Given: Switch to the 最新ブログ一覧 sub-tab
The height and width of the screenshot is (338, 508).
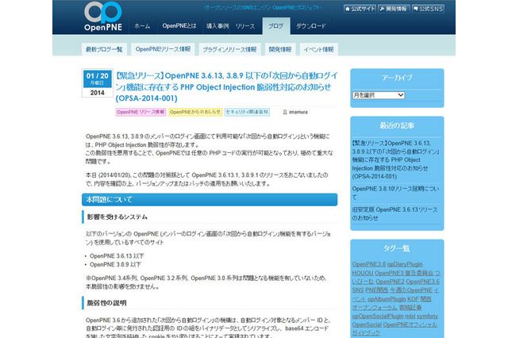Looking at the screenshot, I should [x=104, y=49].
